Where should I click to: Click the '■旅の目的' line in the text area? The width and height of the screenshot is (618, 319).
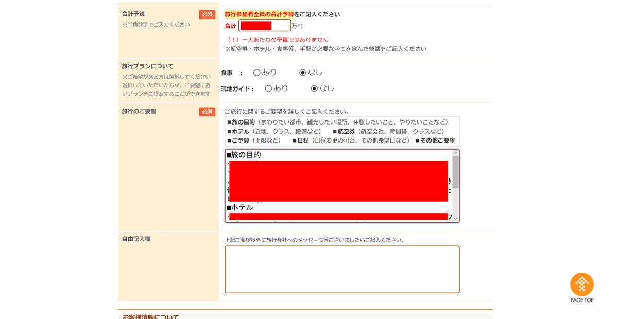[244, 155]
